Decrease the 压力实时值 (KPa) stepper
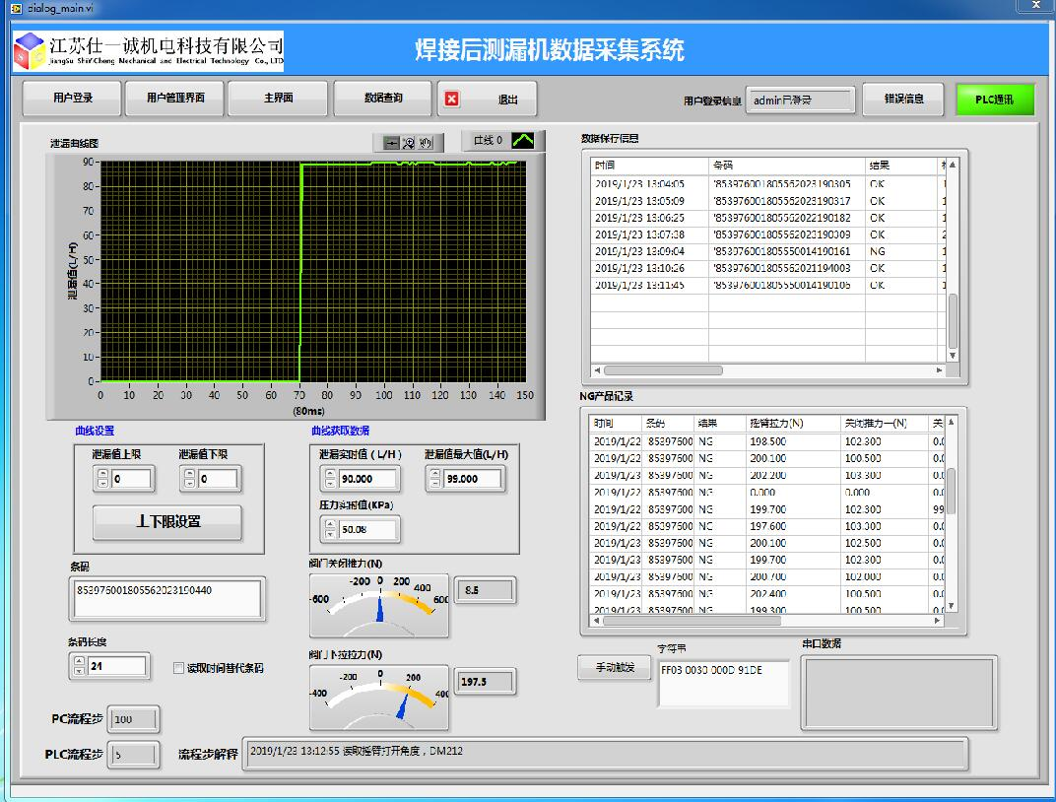The image size is (1056, 802). point(330,533)
